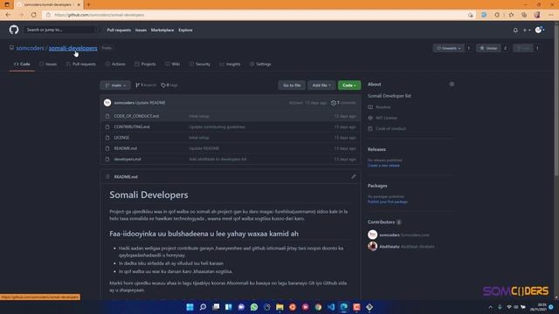Open the notifications bell

[x=515, y=31]
